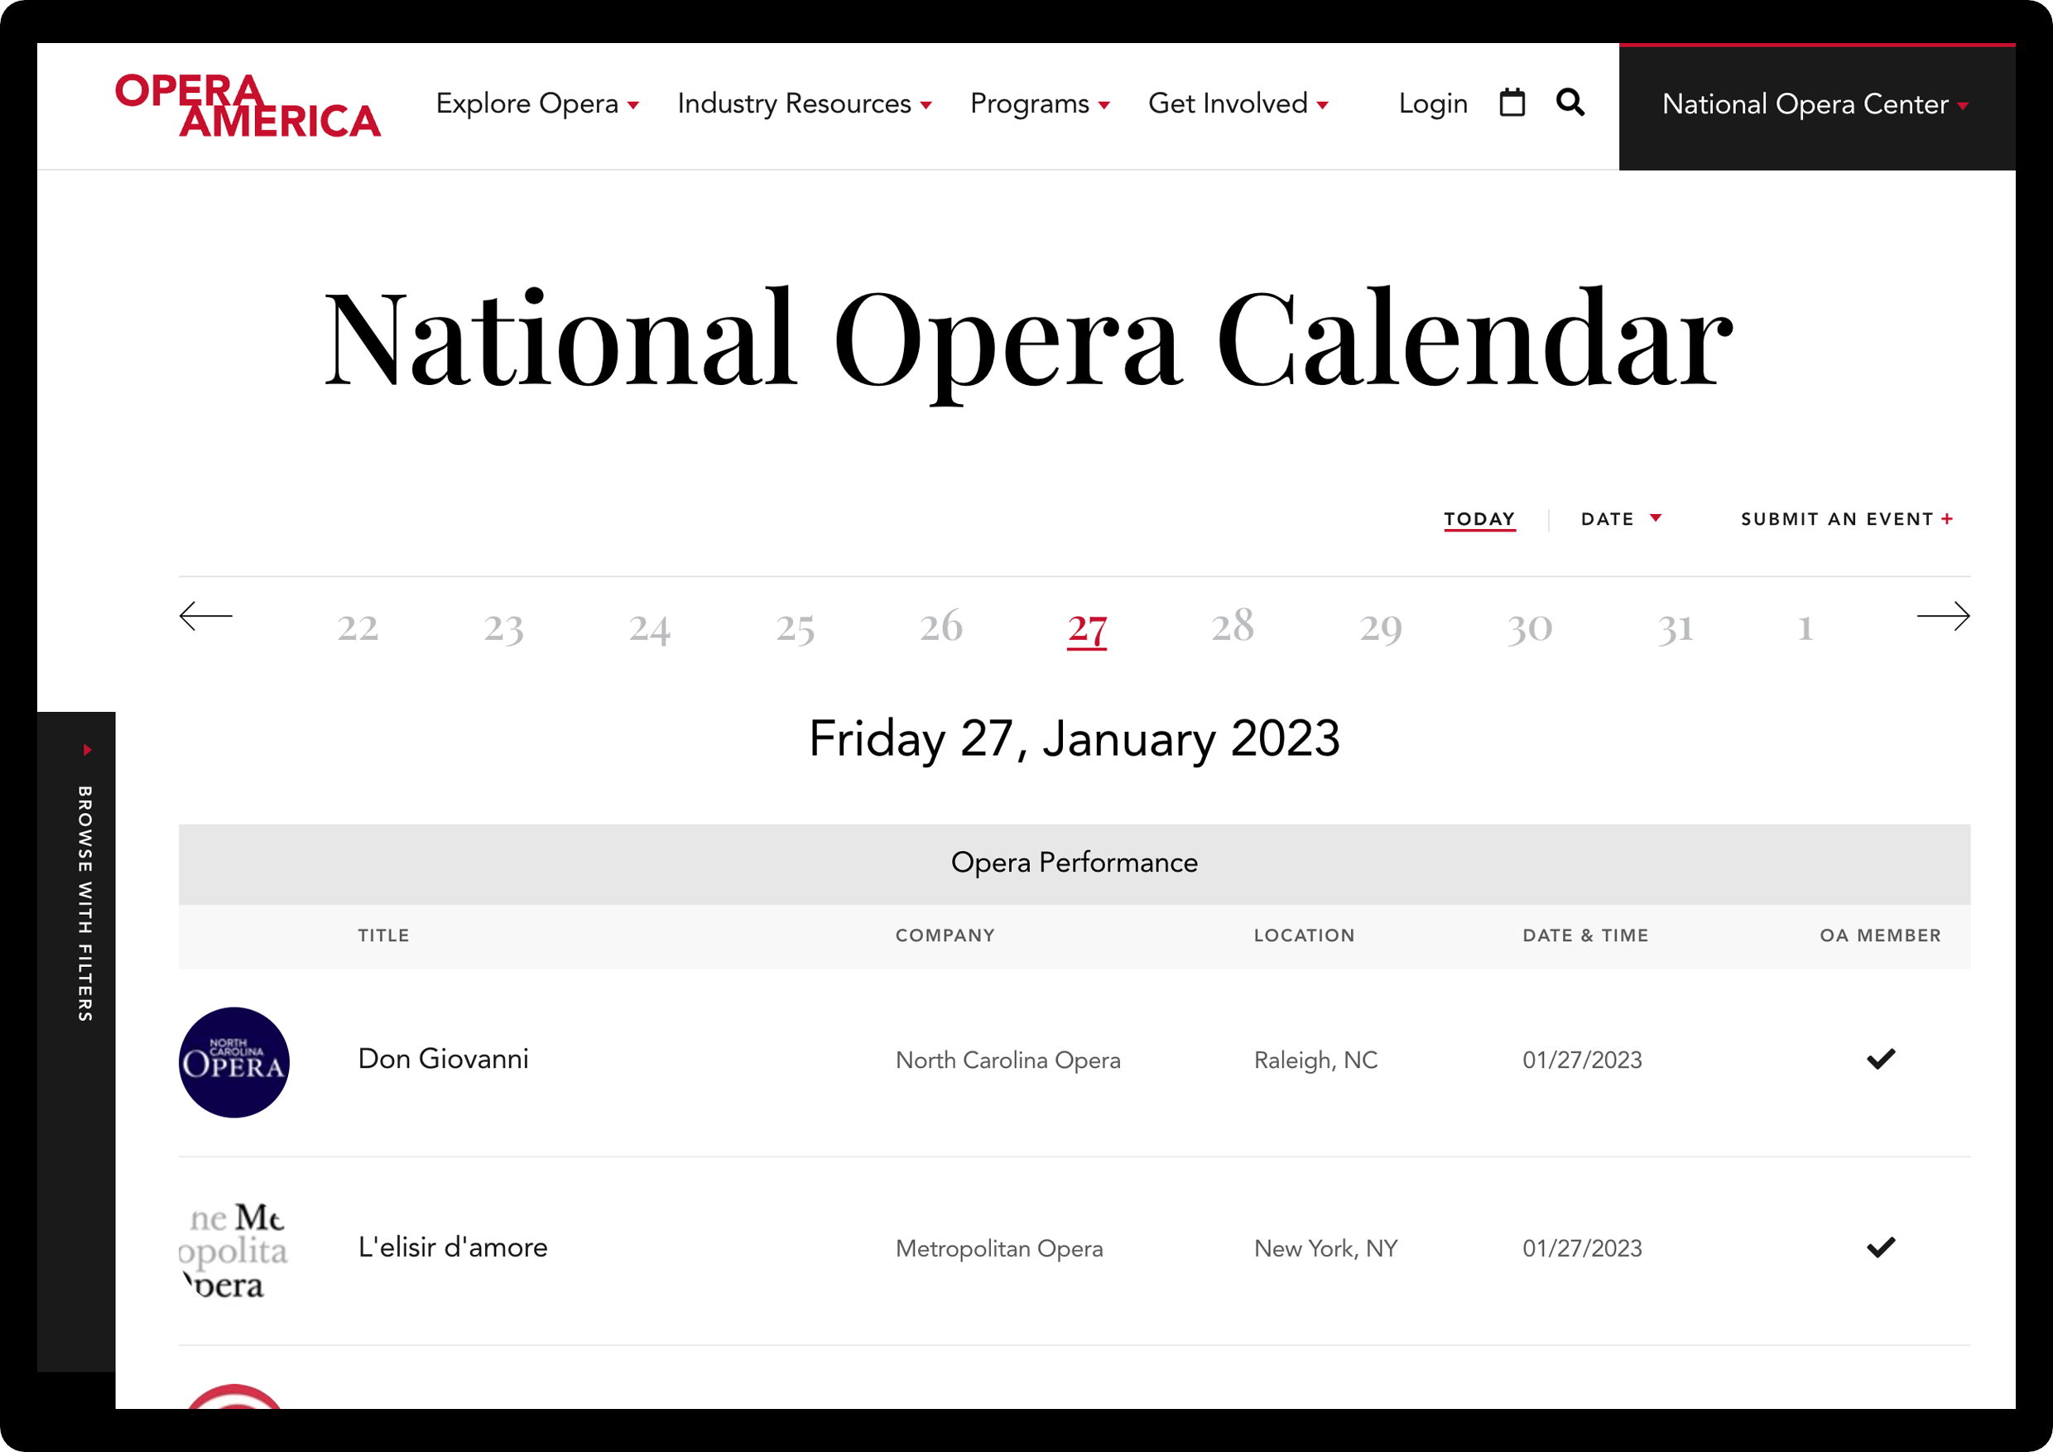Screen dimensions: 2053x1452
Task: Click the Login link
Action: pyautogui.click(x=1432, y=103)
